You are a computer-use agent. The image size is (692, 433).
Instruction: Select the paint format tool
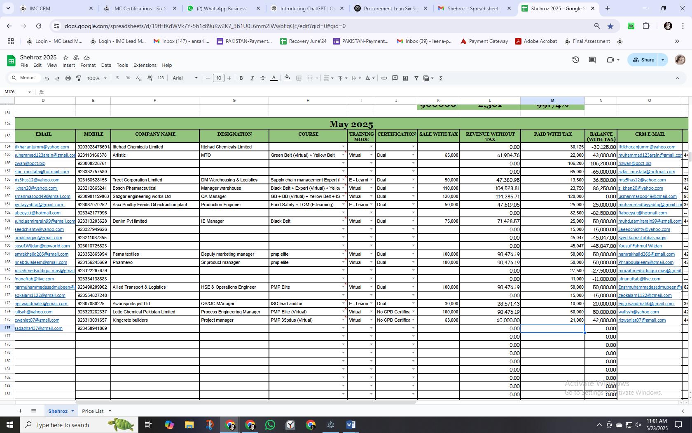point(79,78)
